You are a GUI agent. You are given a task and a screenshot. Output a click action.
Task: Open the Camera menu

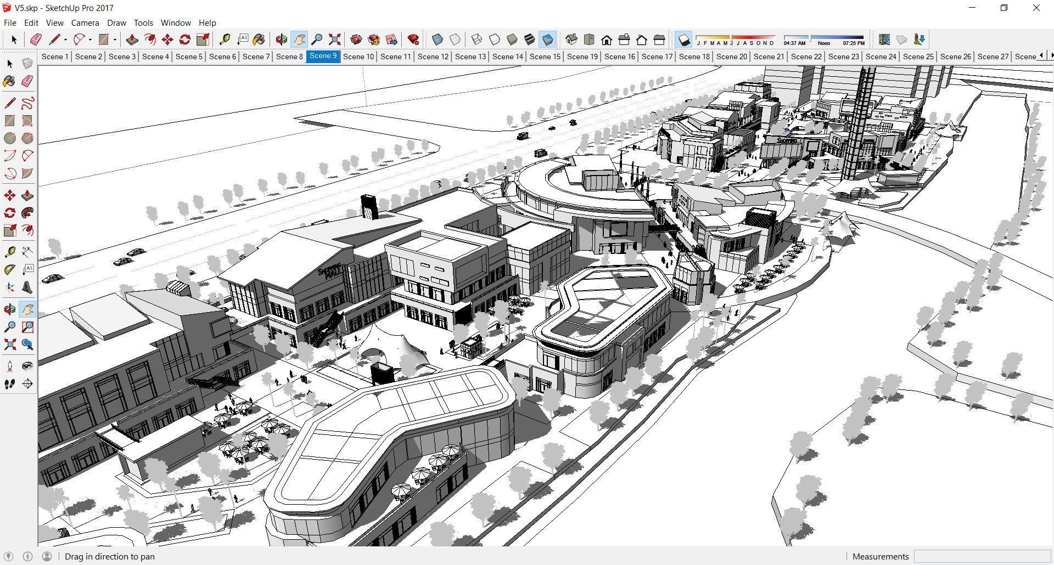click(85, 22)
